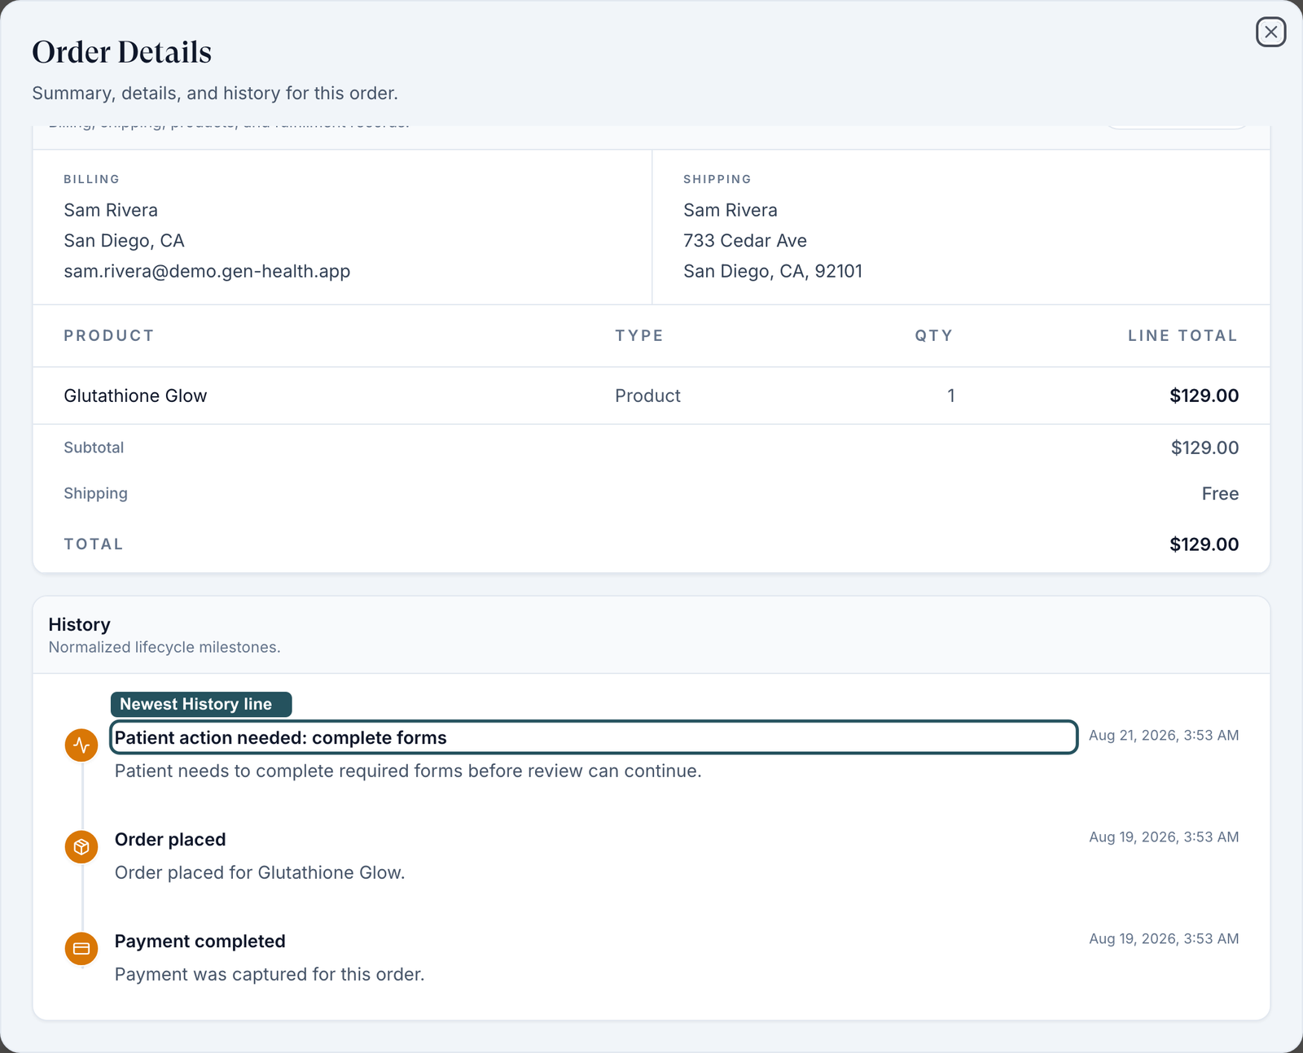The height and width of the screenshot is (1053, 1303).
Task: Click billing city 'San Diego, CA'
Action: pyautogui.click(x=124, y=240)
